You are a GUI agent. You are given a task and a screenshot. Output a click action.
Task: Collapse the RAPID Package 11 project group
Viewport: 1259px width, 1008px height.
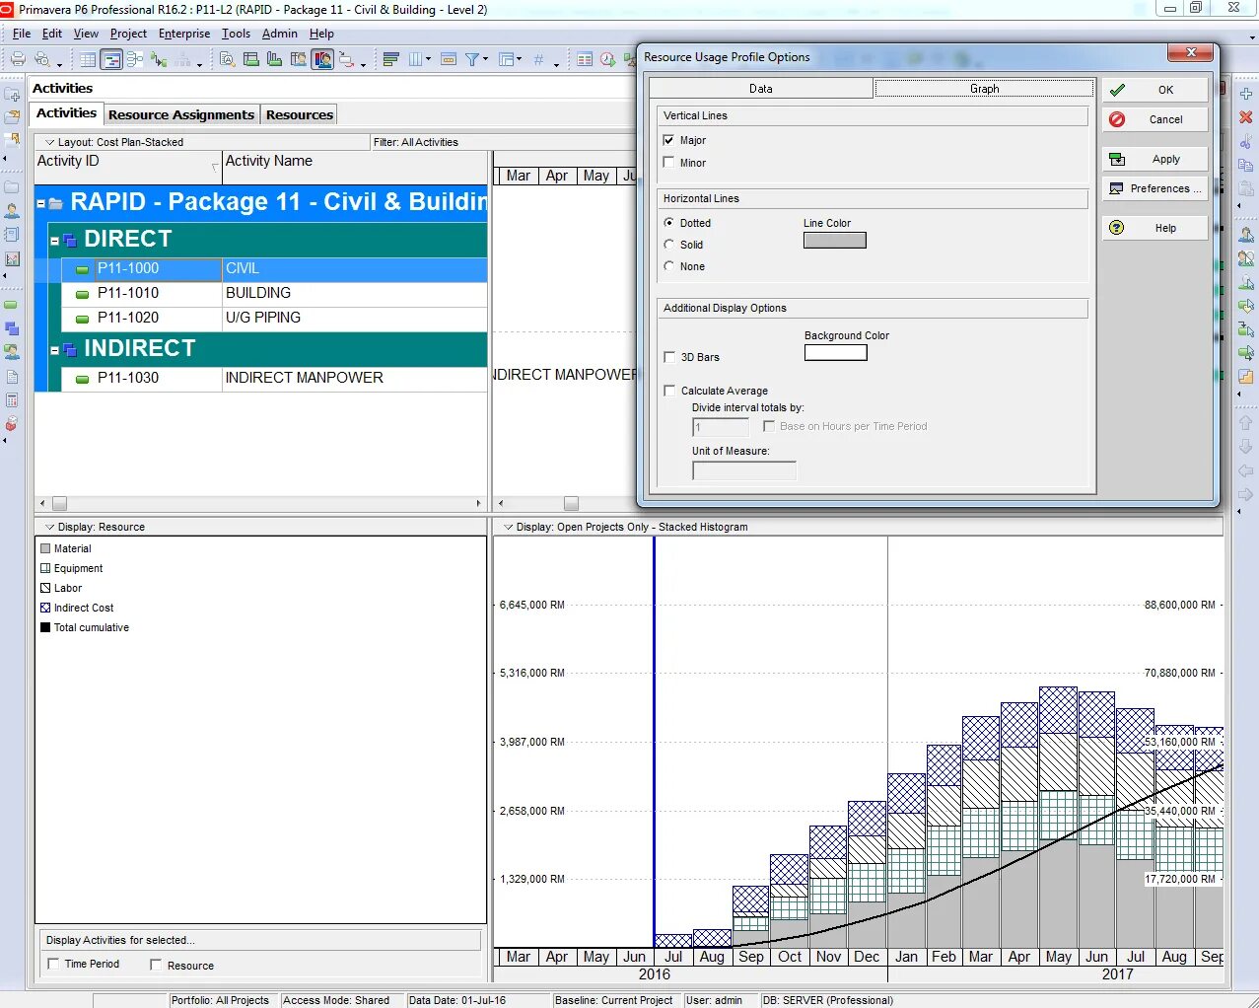[x=41, y=203]
